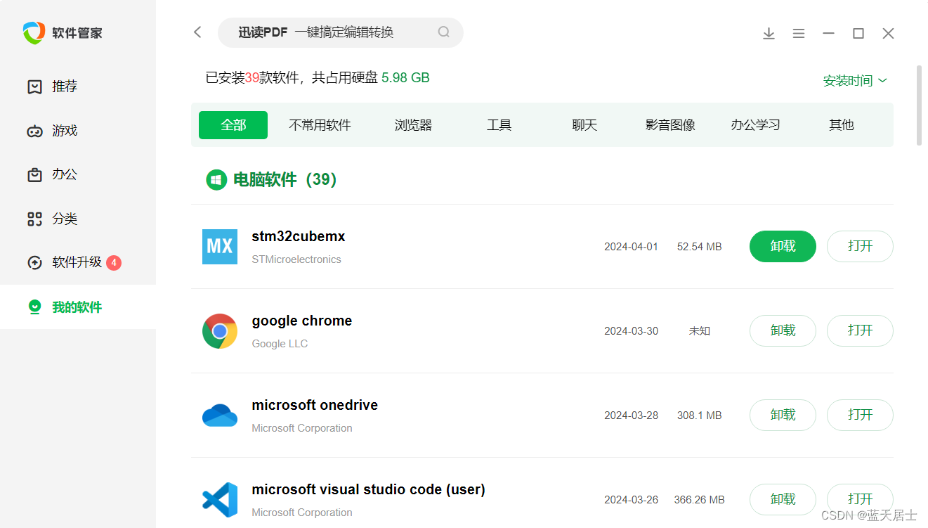Click the stm32cubemx MX icon
The width and height of the screenshot is (928, 528).
(x=220, y=247)
